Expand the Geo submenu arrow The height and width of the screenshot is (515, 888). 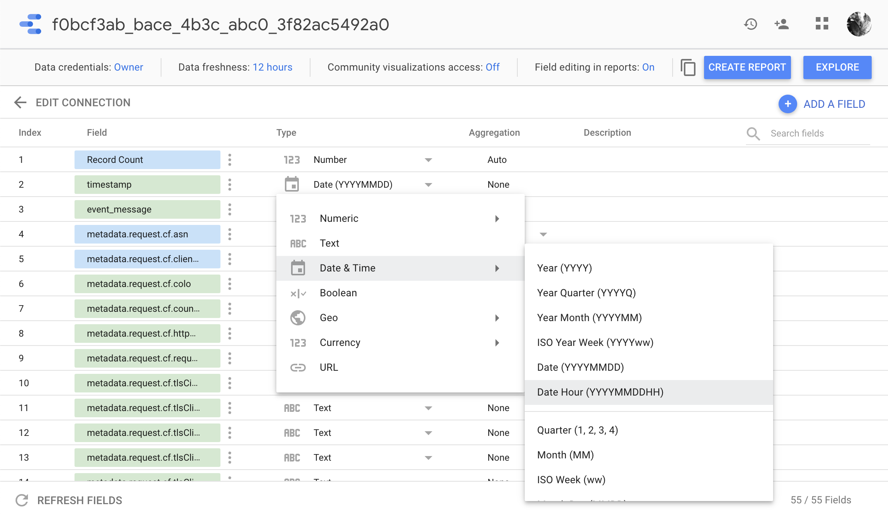click(497, 318)
